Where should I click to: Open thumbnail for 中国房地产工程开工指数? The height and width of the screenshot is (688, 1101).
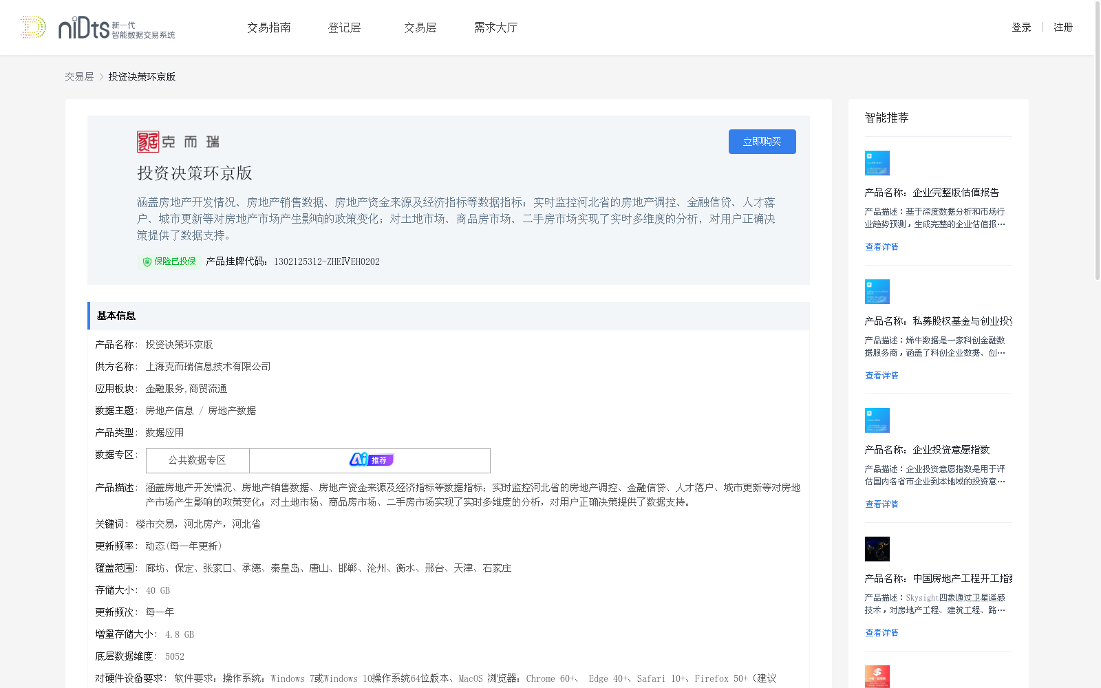click(x=877, y=549)
